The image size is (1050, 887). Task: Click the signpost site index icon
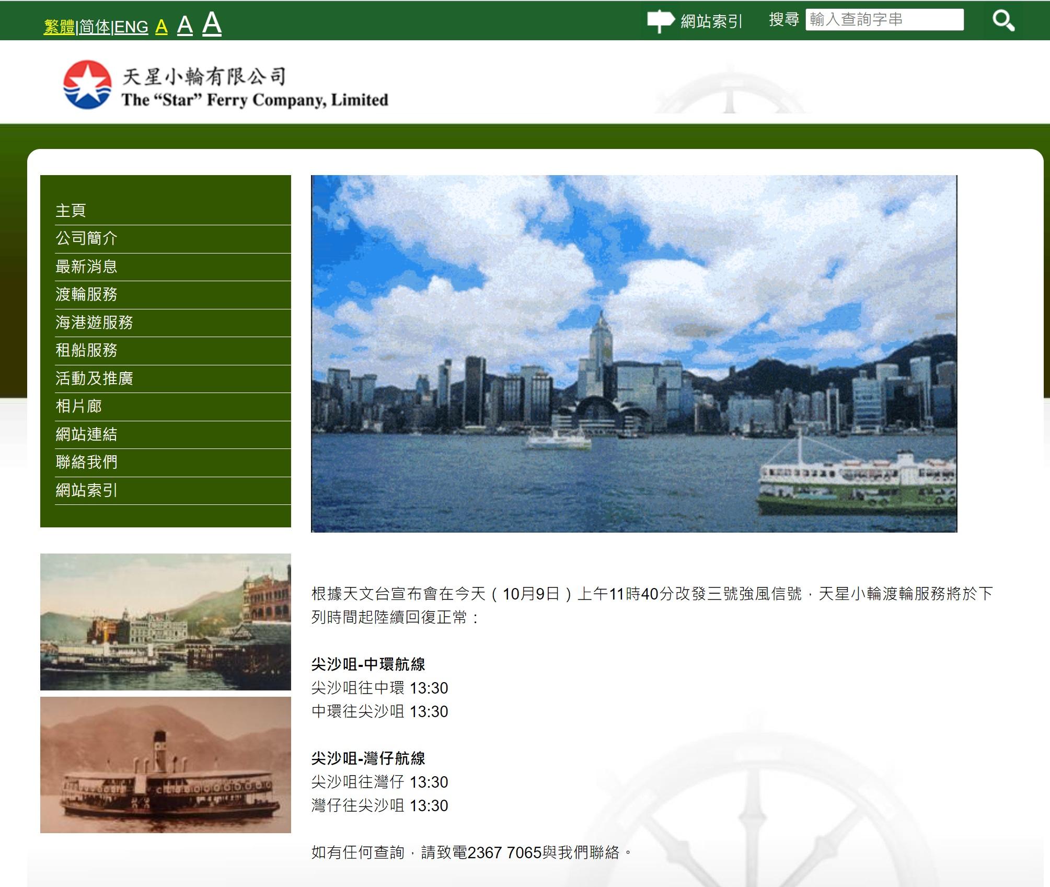pos(661,20)
